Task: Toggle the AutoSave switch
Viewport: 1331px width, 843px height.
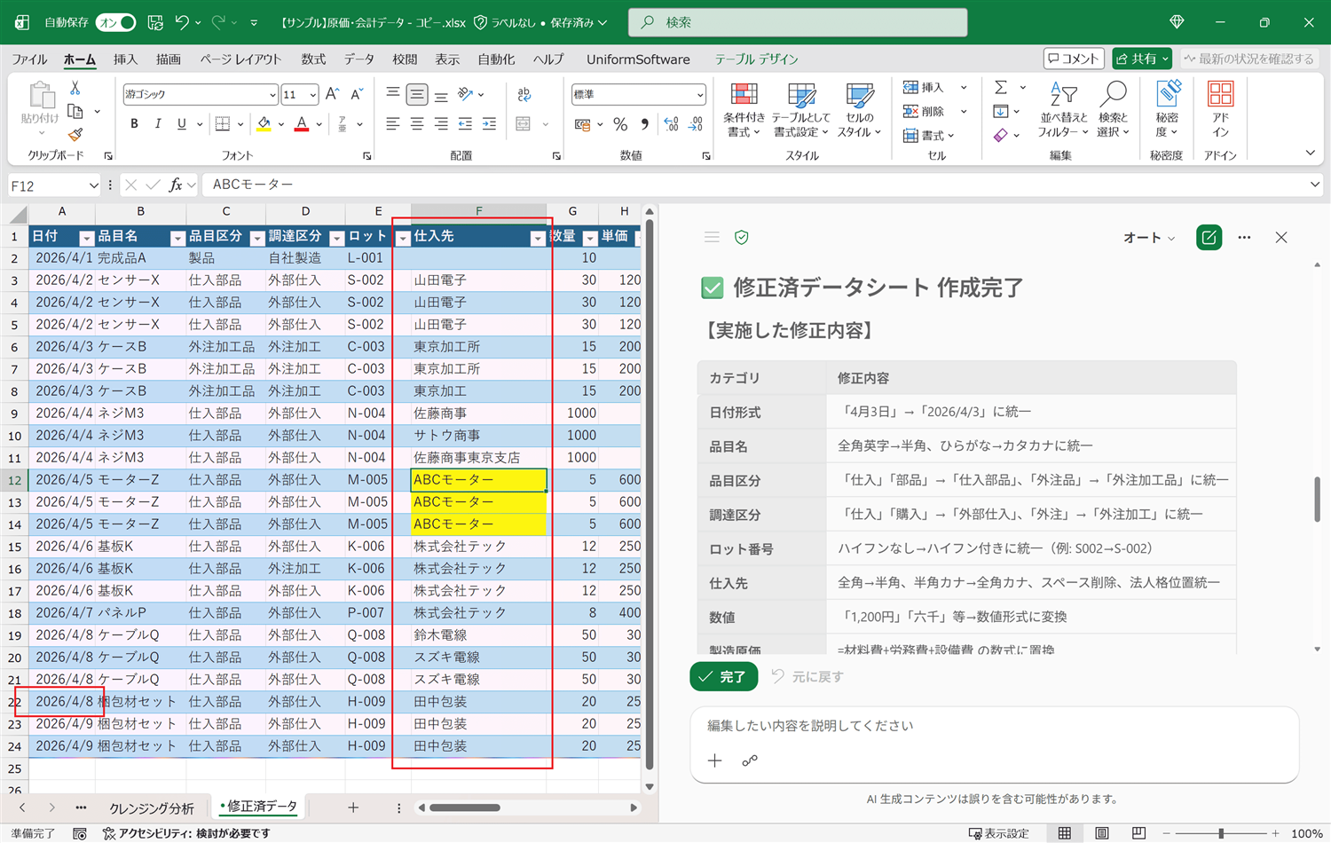Action: [116, 22]
